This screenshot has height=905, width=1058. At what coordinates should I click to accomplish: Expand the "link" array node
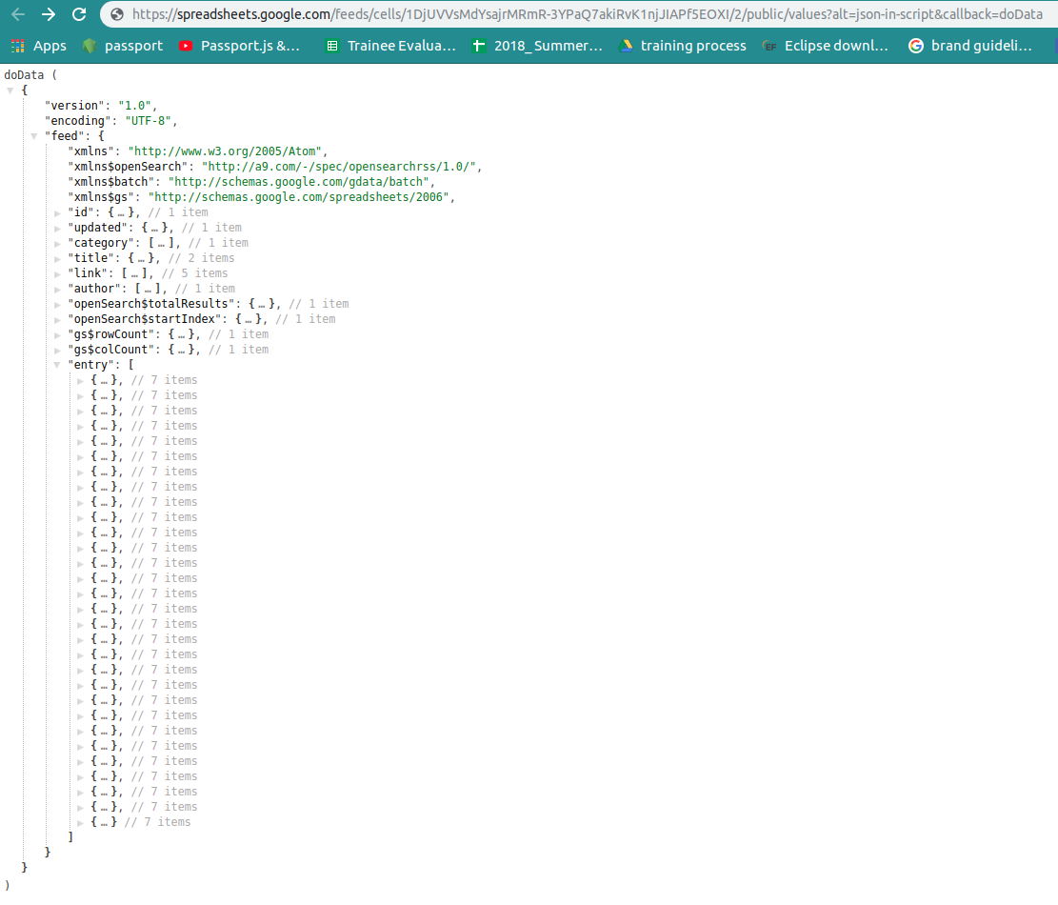(57, 274)
